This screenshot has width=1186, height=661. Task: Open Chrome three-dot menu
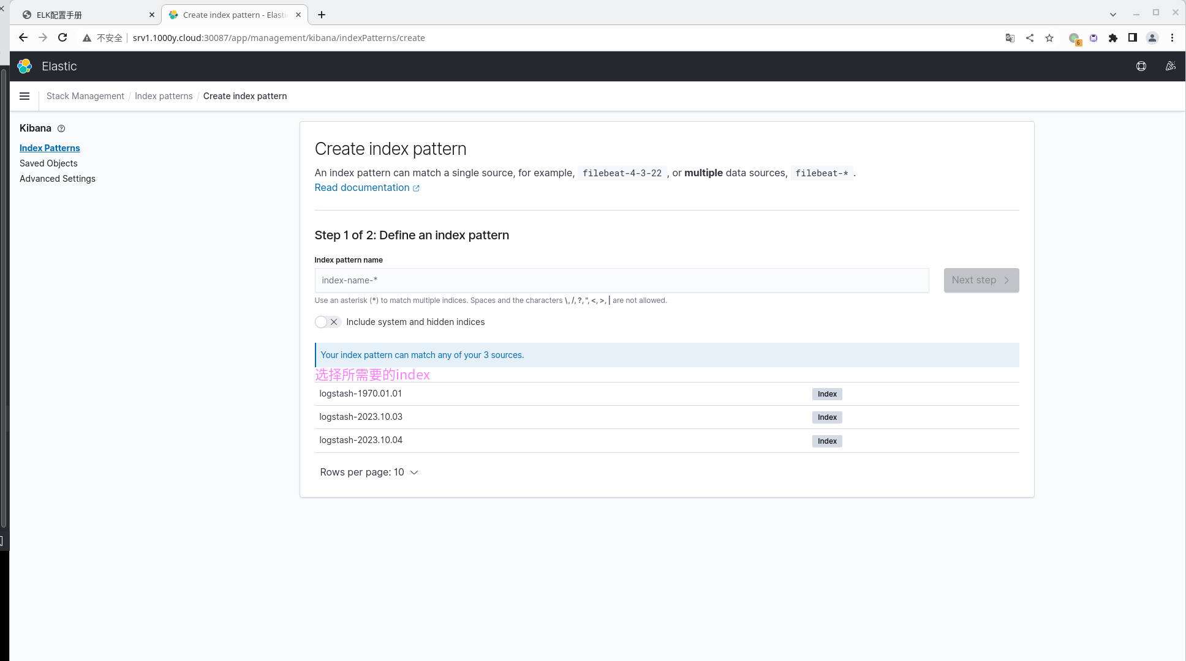(x=1172, y=38)
